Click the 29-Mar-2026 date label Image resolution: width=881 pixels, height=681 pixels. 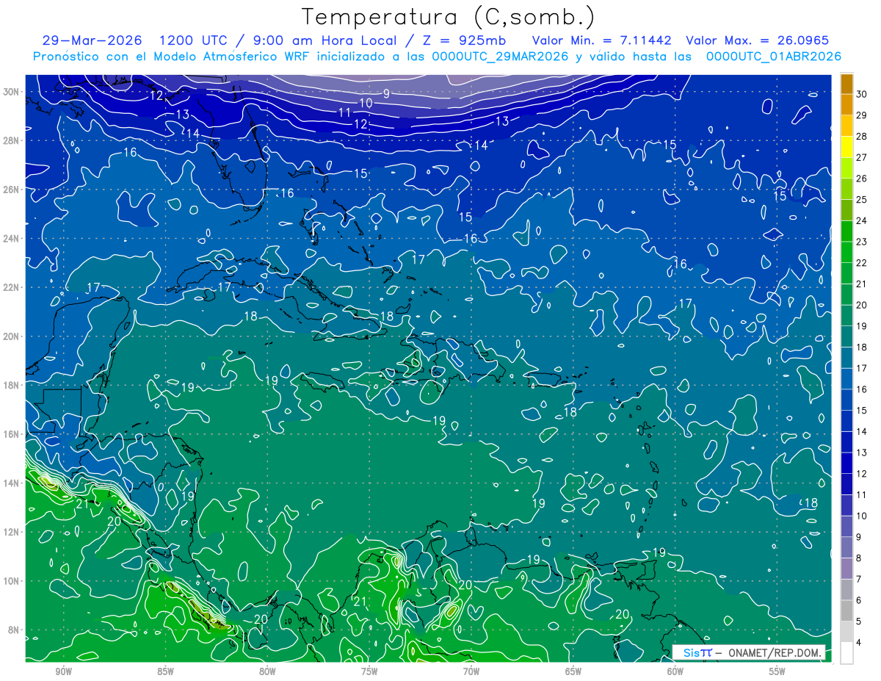(x=92, y=40)
